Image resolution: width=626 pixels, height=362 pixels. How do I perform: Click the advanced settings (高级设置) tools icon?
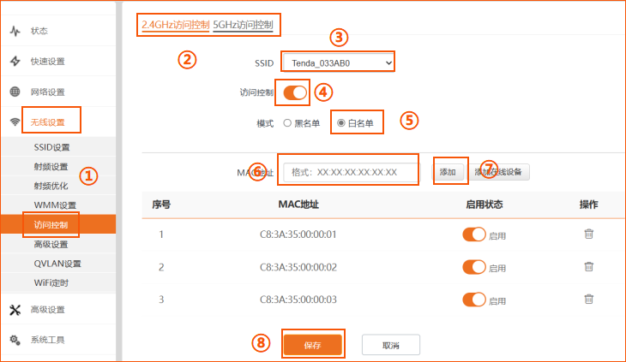[x=15, y=310]
